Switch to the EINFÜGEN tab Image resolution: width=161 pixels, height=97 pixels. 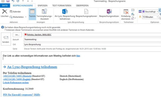42,6
